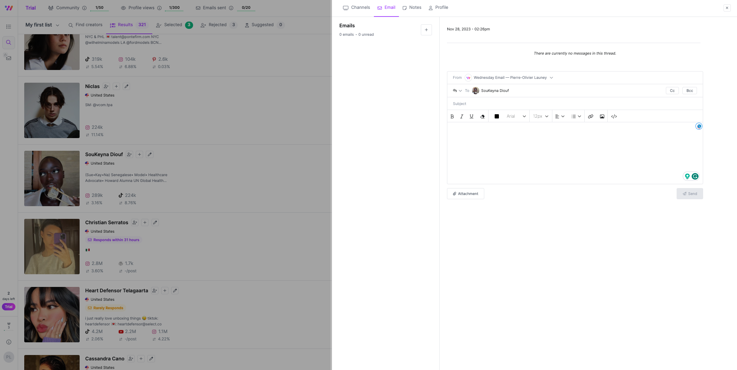Open the From sender dropdown
This screenshot has height=370, width=737.
click(552, 77)
